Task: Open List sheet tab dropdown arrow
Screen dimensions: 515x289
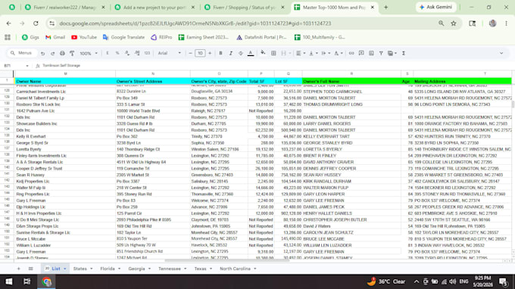Action: point(64,269)
